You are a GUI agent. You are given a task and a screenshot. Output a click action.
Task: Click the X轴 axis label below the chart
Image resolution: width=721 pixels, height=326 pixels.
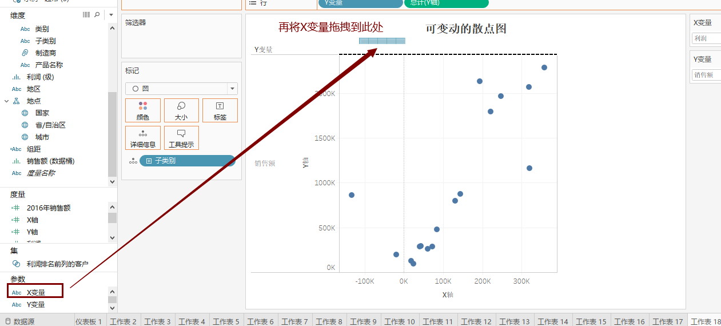(x=448, y=295)
